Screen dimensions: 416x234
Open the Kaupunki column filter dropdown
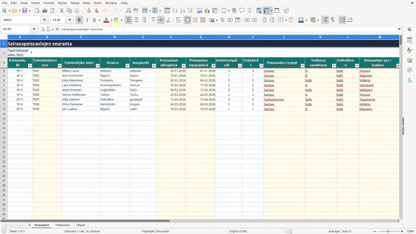pyautogui.click(x=154, y=66)
